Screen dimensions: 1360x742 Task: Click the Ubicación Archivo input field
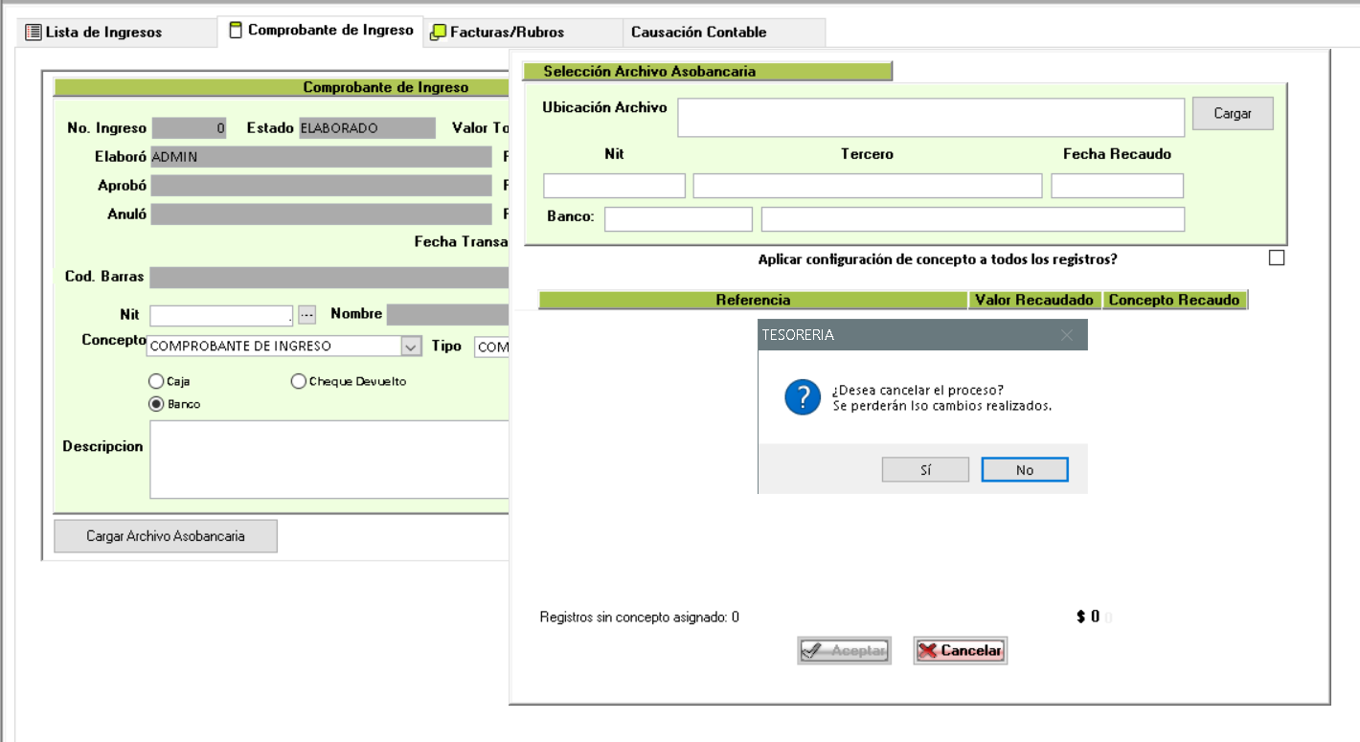pos(930,117)
